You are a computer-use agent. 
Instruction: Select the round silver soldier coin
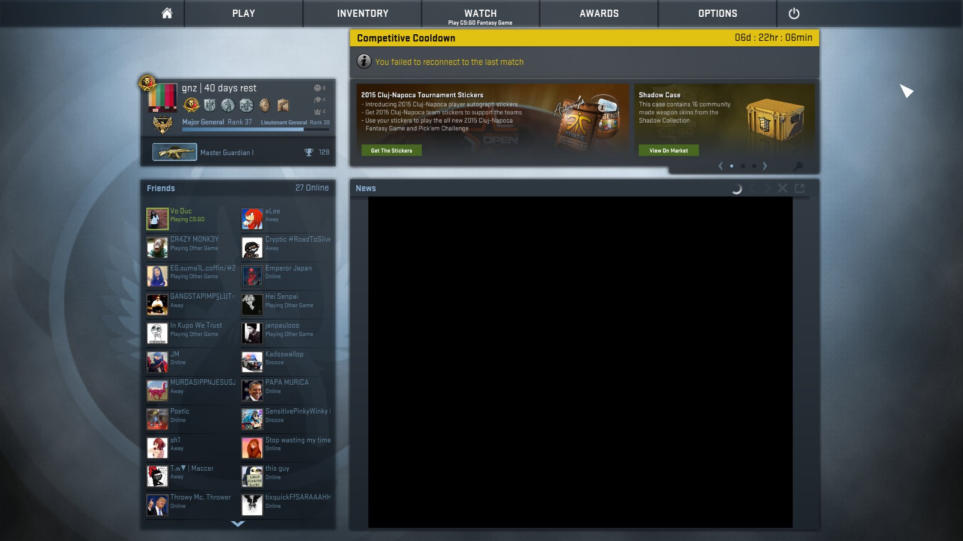228,105
